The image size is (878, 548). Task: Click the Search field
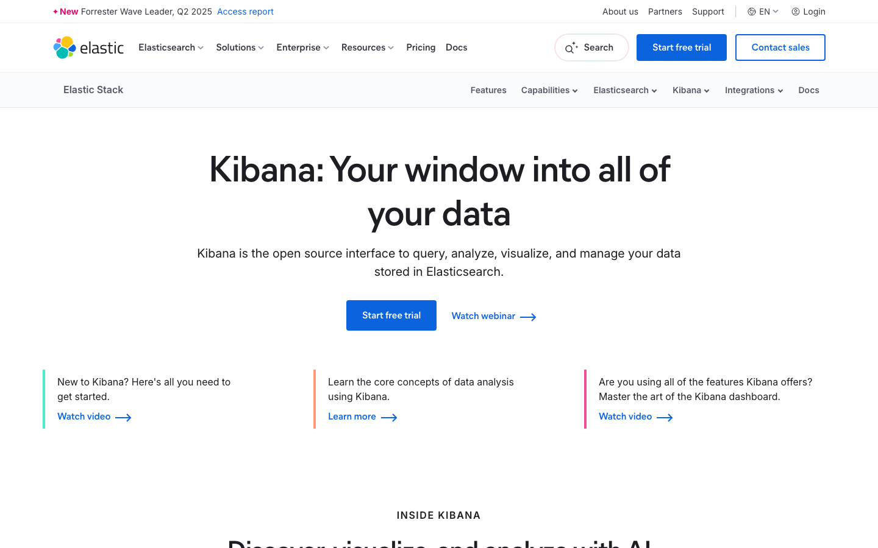point(591,47)
